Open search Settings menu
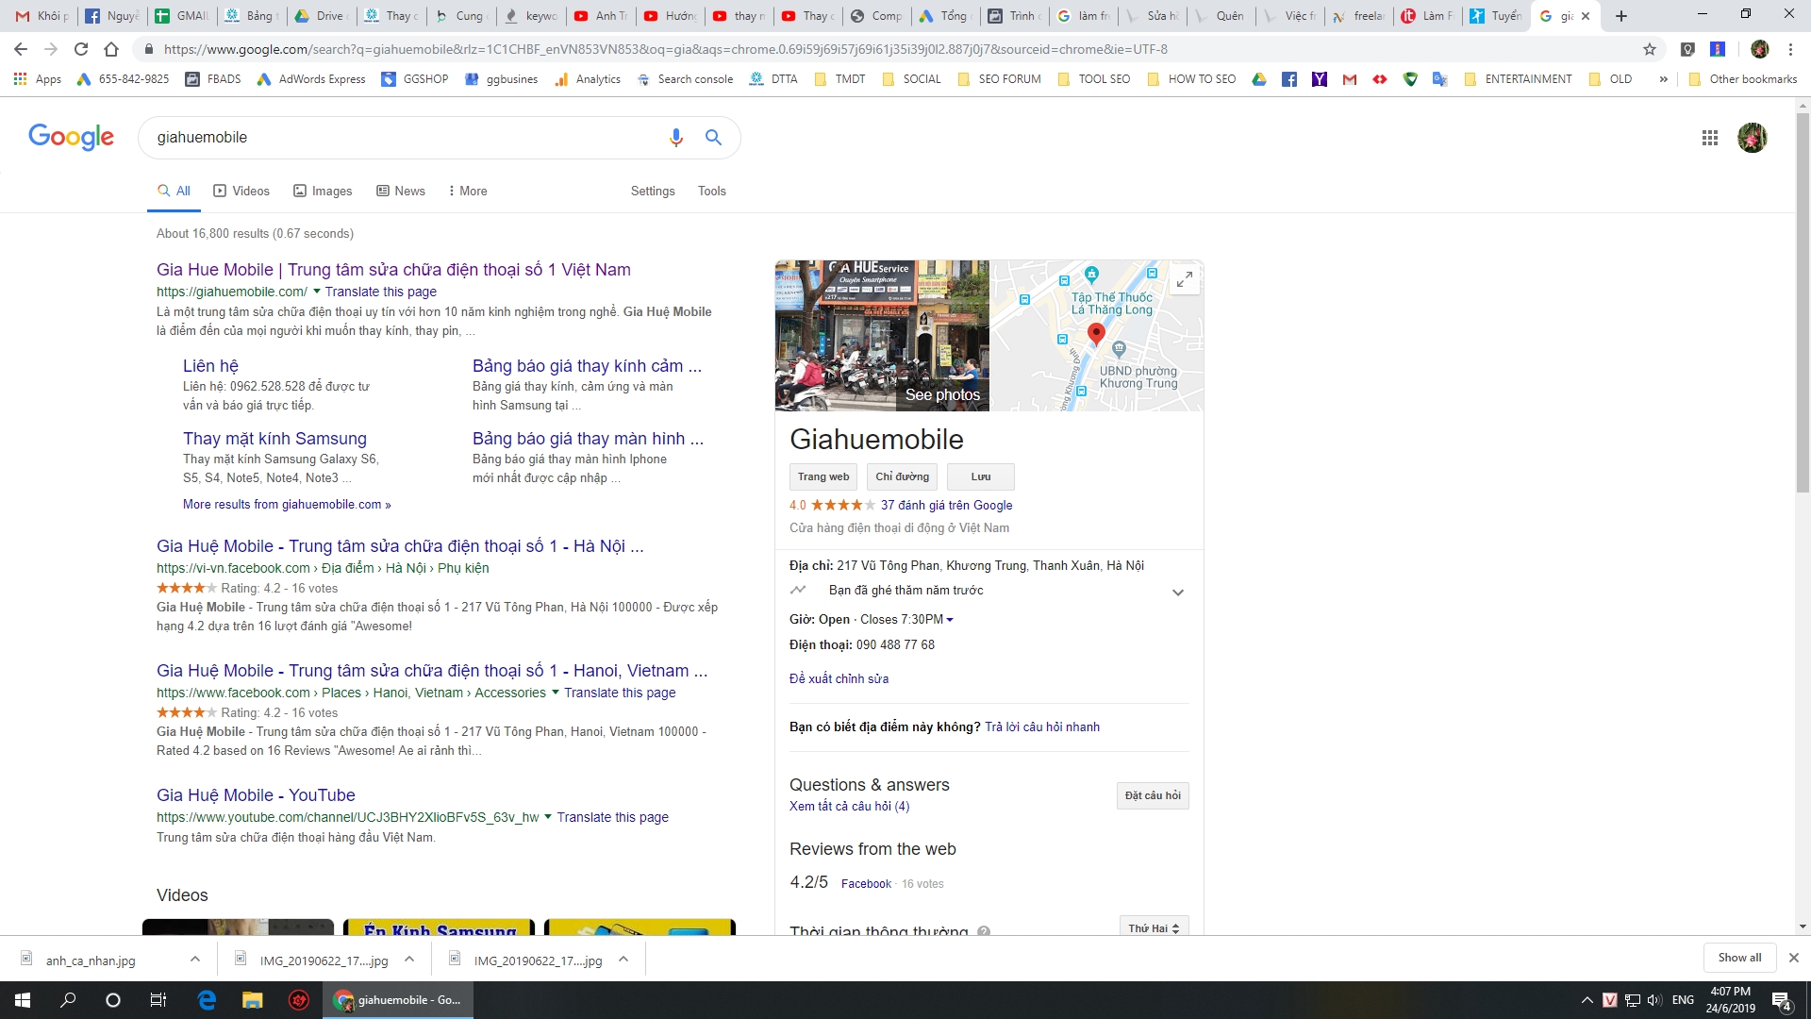1811x1019 pixels. point(653,191)
